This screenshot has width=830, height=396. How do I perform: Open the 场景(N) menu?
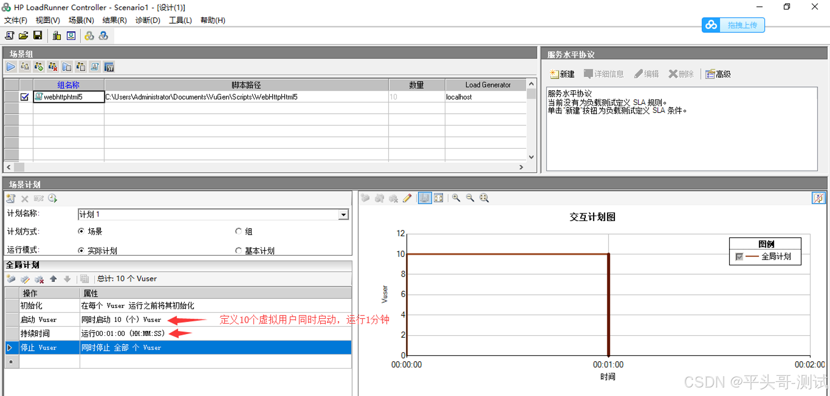click(81, 20)
